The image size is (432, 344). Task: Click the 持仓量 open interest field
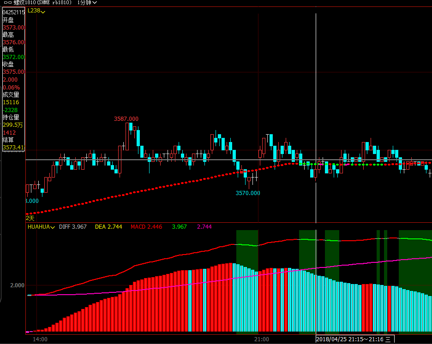(11, 117)
